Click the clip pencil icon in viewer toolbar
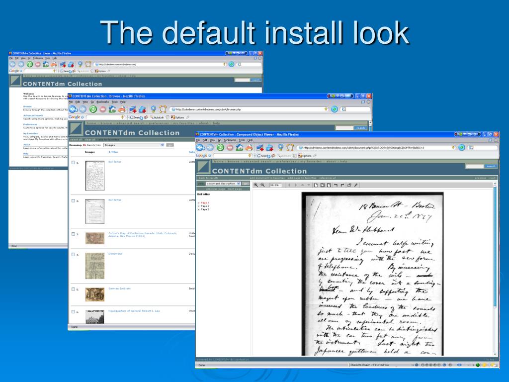509x382 pixels. click(356, 185)
